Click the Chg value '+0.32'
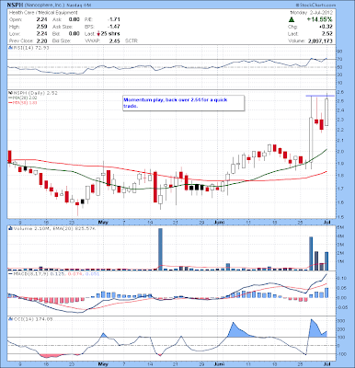This screenshot has width=355, height=368. [326, 27]
